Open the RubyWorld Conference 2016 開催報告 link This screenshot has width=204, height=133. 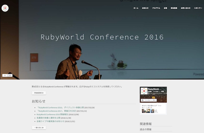tap(52, 114)
